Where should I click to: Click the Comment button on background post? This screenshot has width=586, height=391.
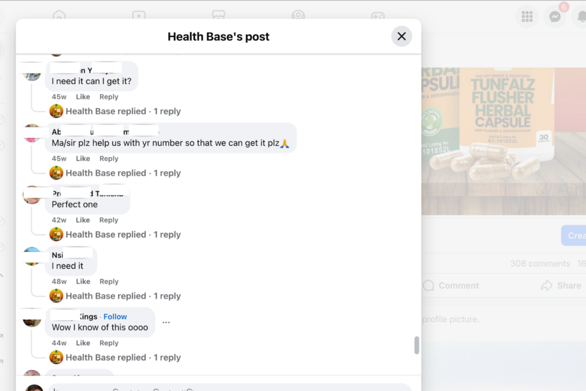tap(451, 286)
